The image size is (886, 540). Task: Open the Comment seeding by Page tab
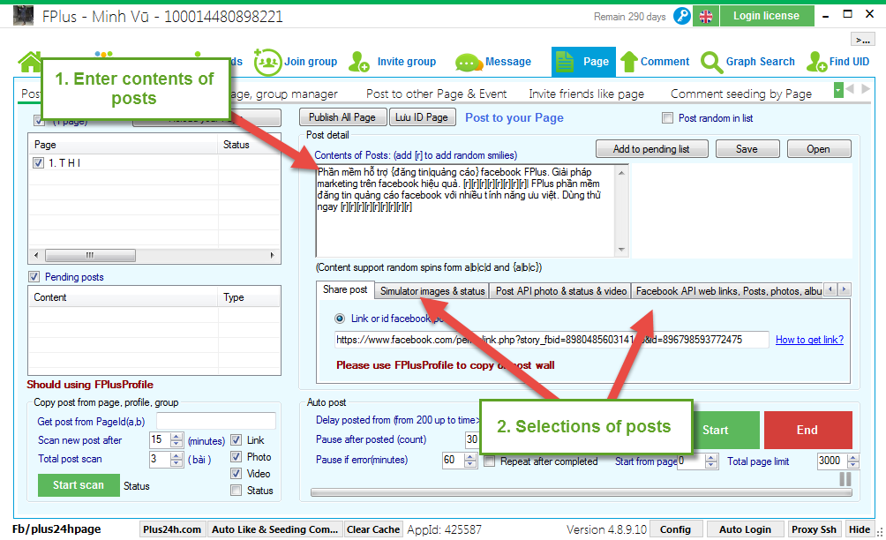[x=740, y=94]
